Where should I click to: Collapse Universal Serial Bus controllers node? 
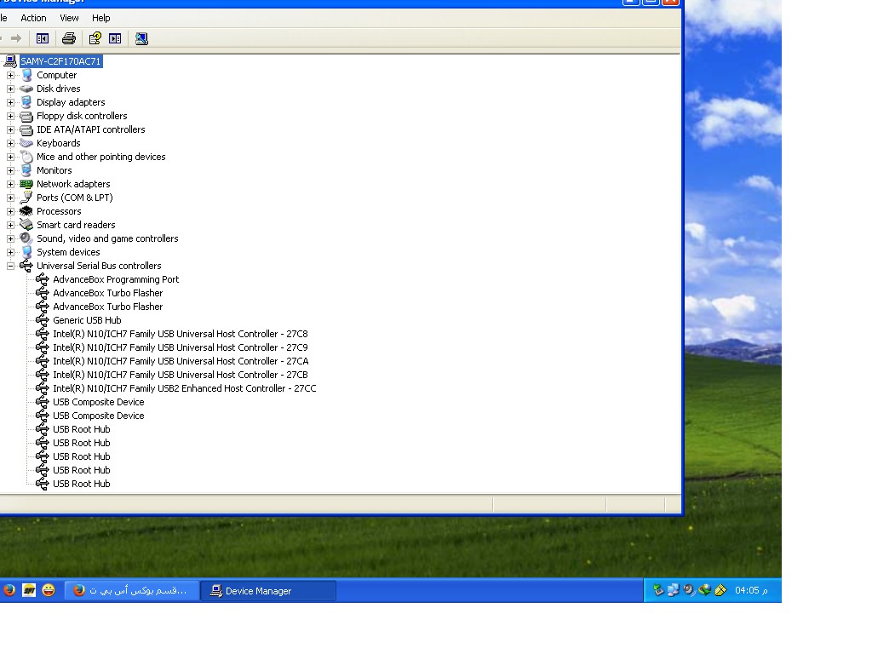[x=10, y=266]
